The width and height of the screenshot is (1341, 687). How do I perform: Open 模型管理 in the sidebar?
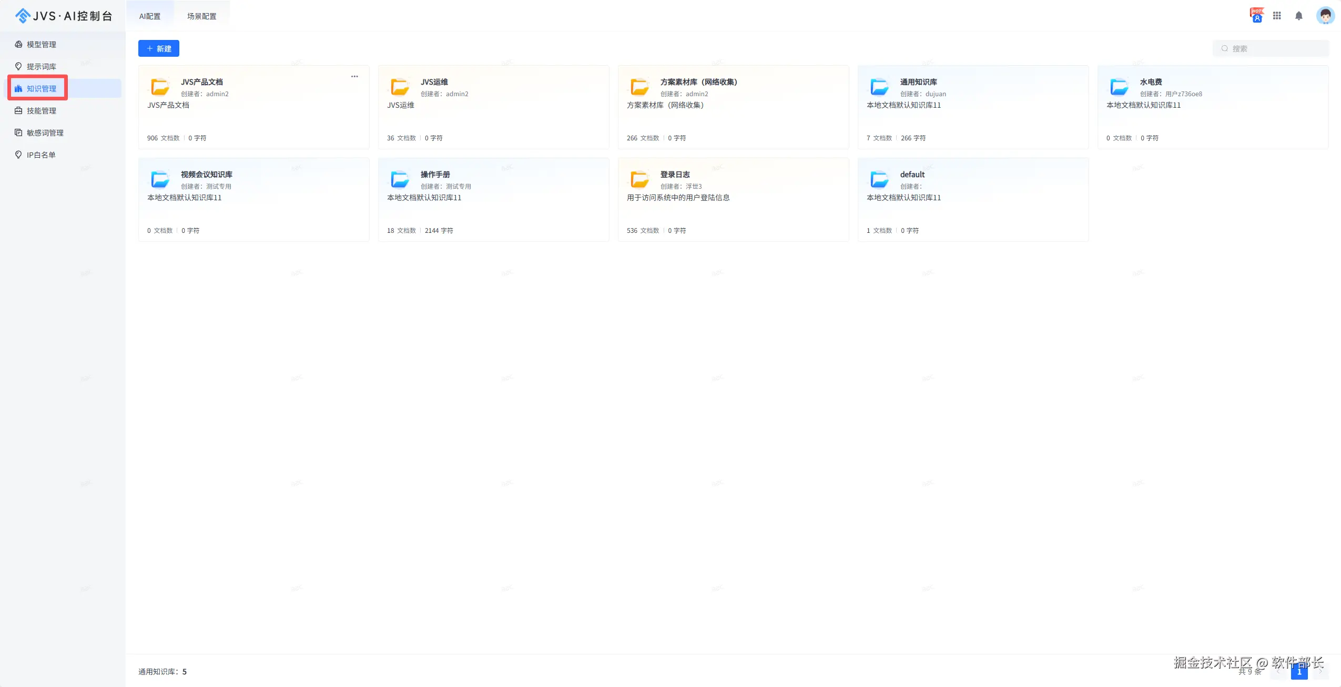pyautogui.click(x=42, y=45)
